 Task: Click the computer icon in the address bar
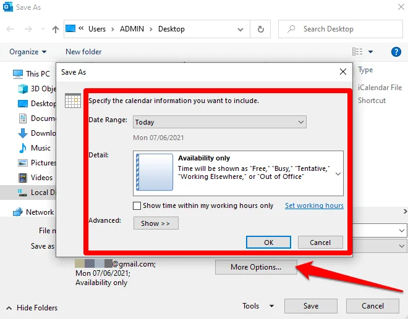(70, 28)
